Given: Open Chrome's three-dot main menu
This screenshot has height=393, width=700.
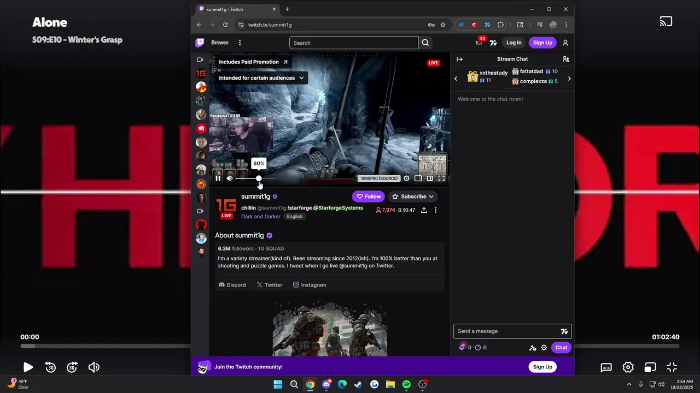Looking at the screenshot, I should pos(566,25).
